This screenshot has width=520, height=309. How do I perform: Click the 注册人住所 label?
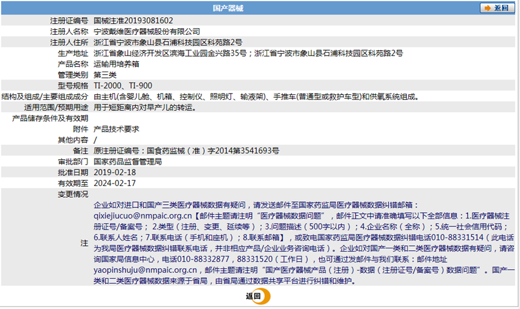69,42
